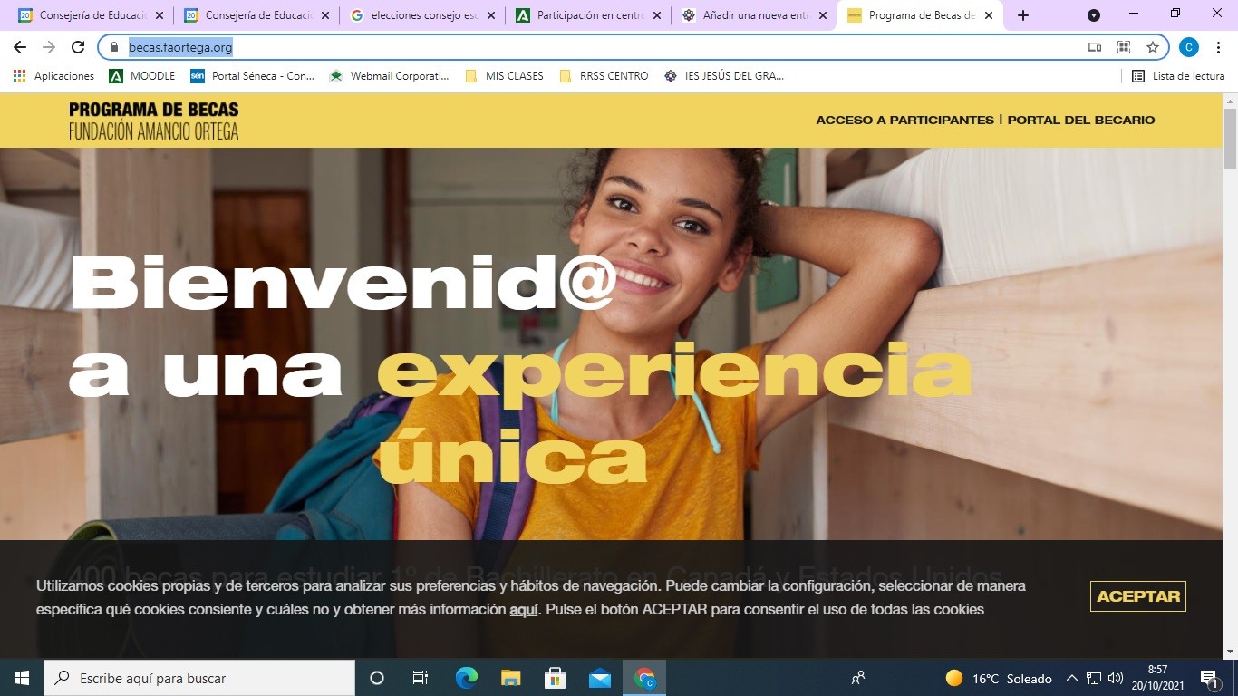Go back to the previous page
The image size is (1238, 696).
pos(20,47)
